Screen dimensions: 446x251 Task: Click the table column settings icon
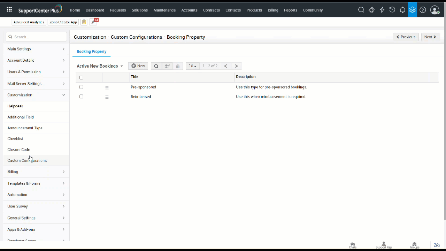click(x=167, y=66)
